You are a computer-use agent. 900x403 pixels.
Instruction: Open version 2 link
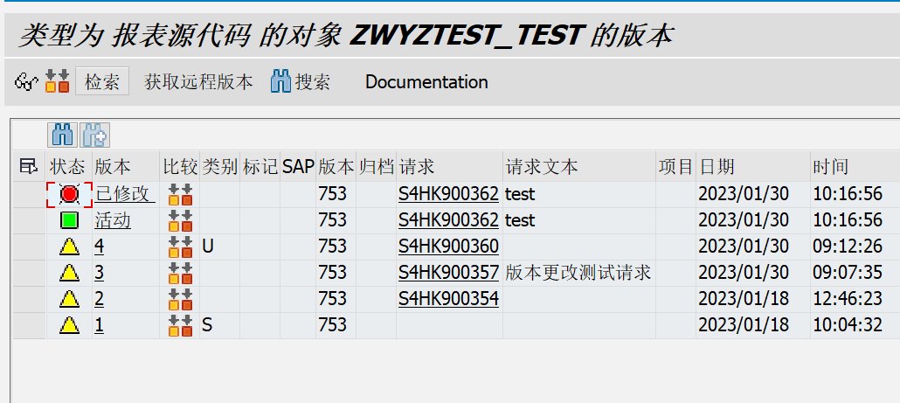coord(100,299)
